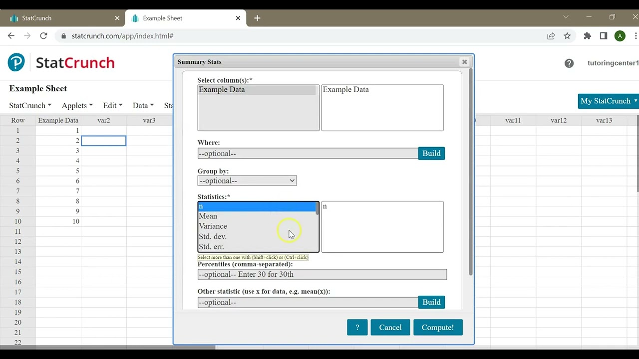
Task: Click the StatCrunch logo text
Action: (x=75, y=63)
